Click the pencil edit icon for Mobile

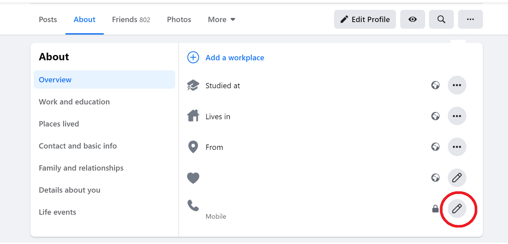click(x=457, y=208)
